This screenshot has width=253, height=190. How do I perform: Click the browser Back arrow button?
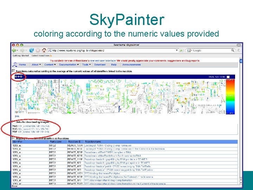pyautogui.click(x=14, y=50)
